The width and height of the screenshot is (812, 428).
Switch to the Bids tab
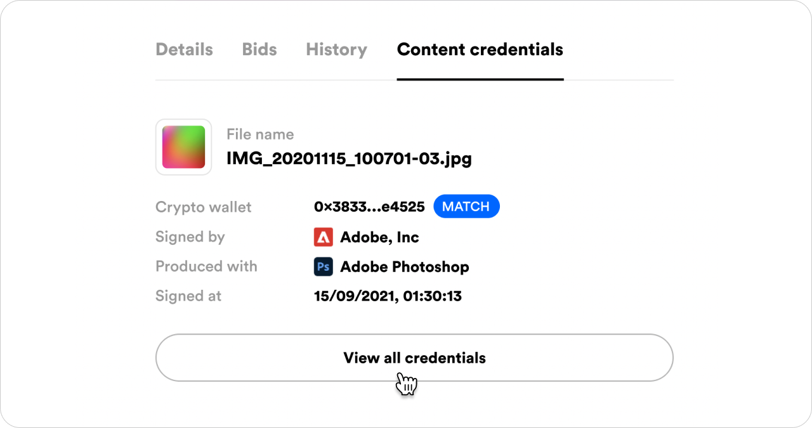click(259, 49)
